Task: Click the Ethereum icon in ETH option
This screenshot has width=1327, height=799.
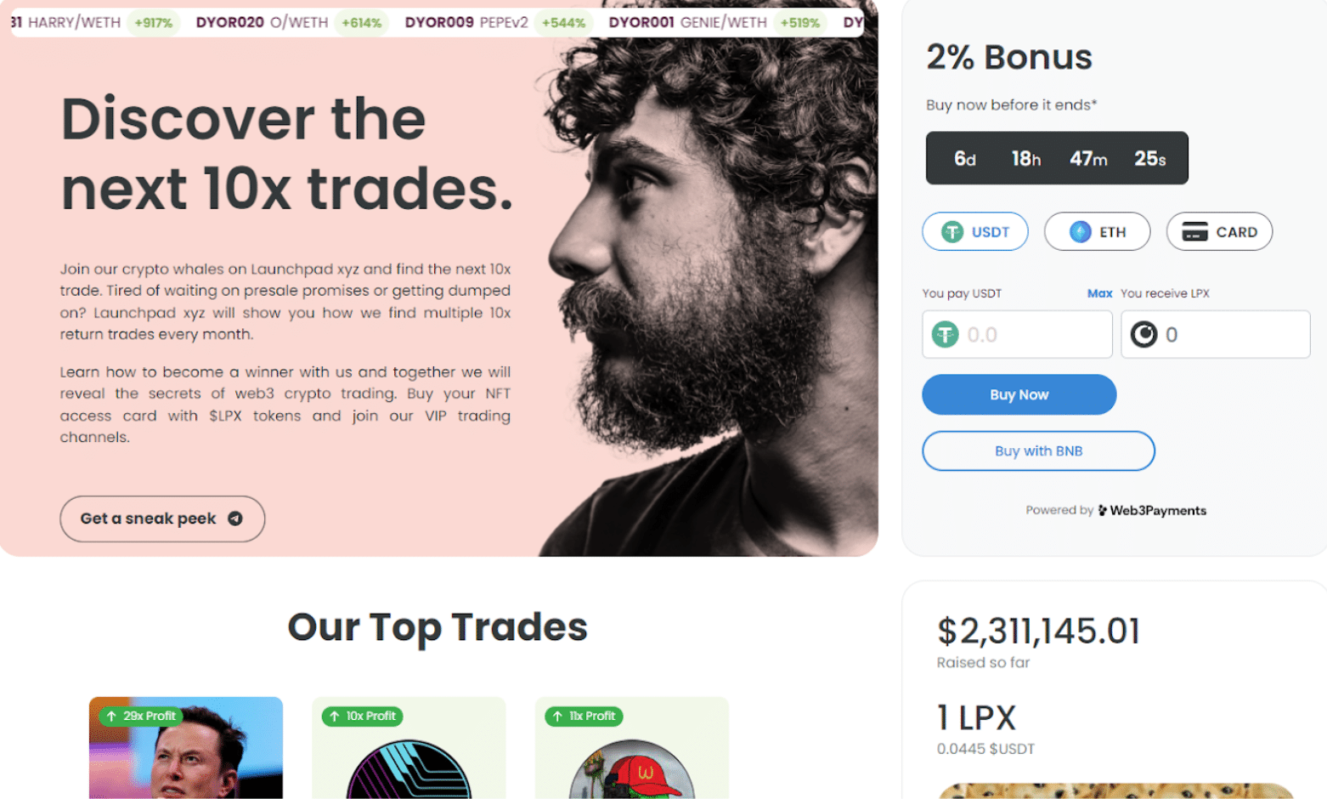Action: 1080,232
